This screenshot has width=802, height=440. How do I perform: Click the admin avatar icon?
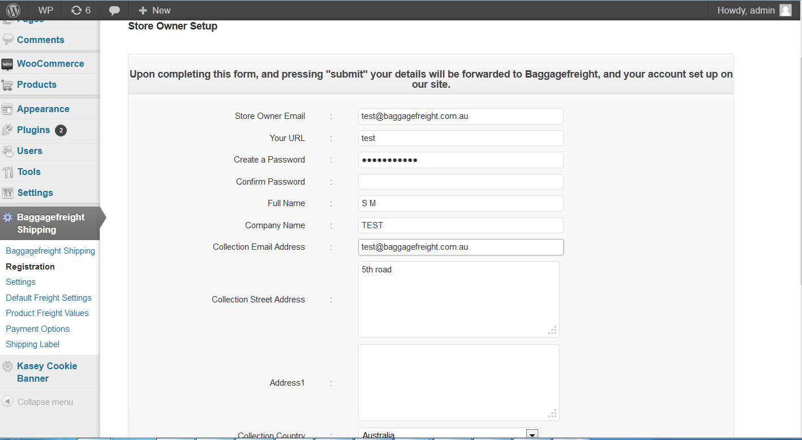click(x=785, y=10)
